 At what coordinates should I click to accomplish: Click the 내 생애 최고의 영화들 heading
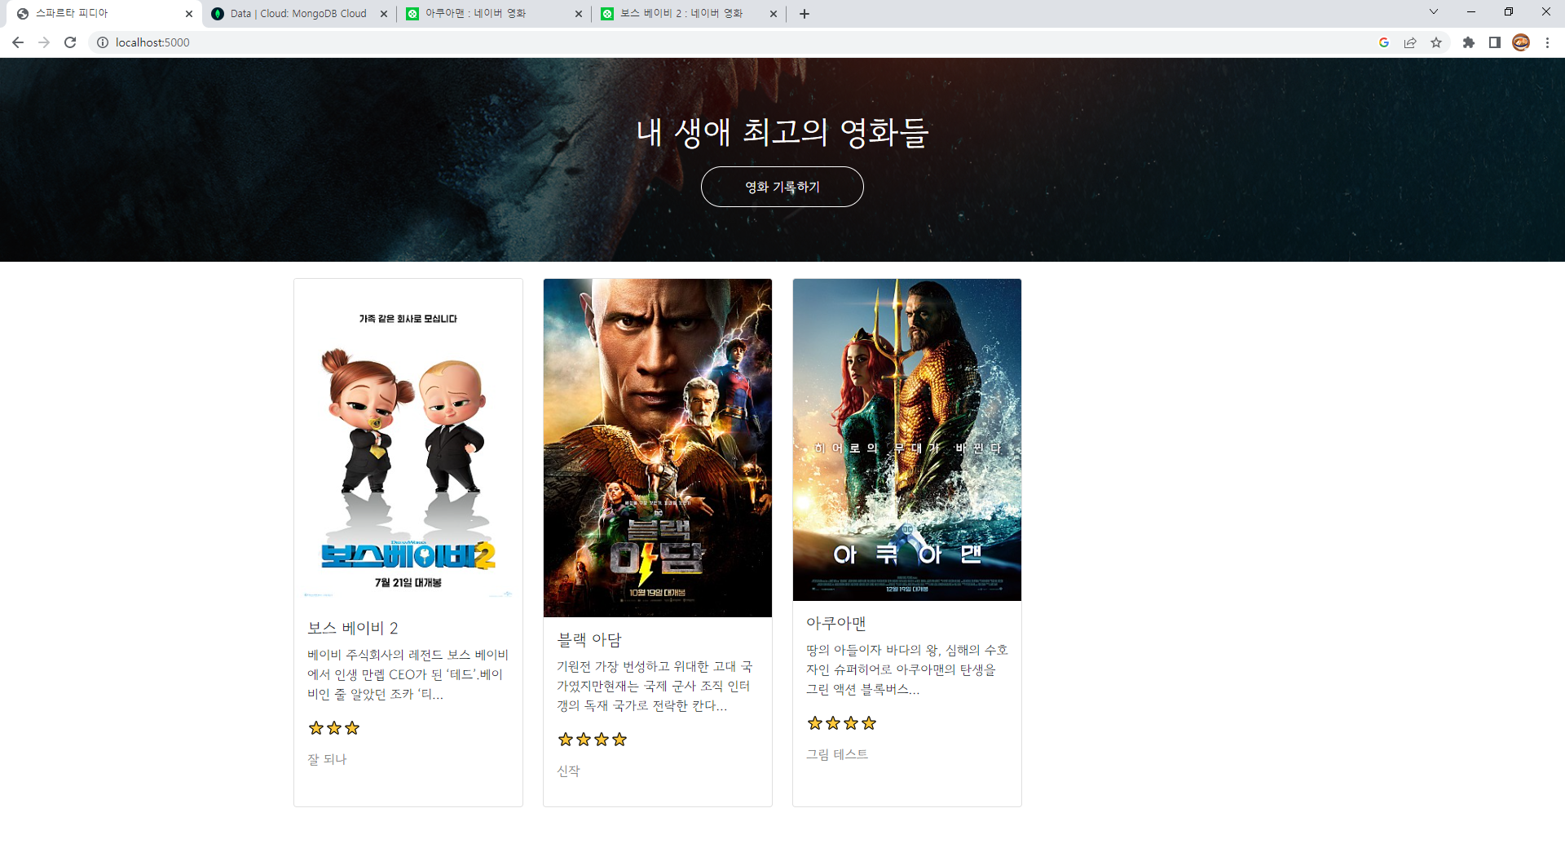point(782,132)
